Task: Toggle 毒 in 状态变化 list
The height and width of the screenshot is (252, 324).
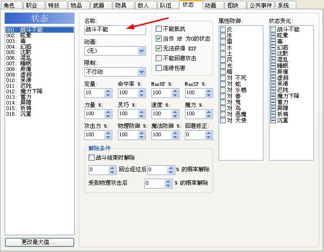Action: [273, 42]
